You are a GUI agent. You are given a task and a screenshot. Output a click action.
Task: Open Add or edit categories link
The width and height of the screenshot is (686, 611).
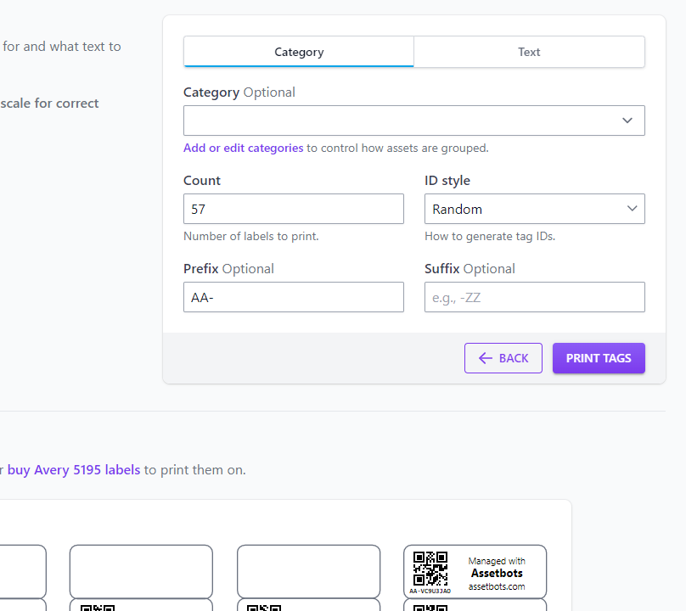[244, 148]
